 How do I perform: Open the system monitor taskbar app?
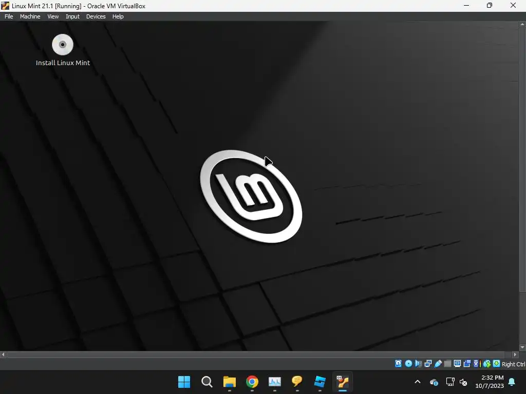coord(274,382)
